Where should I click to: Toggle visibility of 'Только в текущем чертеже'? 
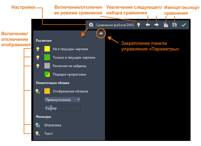pyautogui.click(x=38, y=57)
